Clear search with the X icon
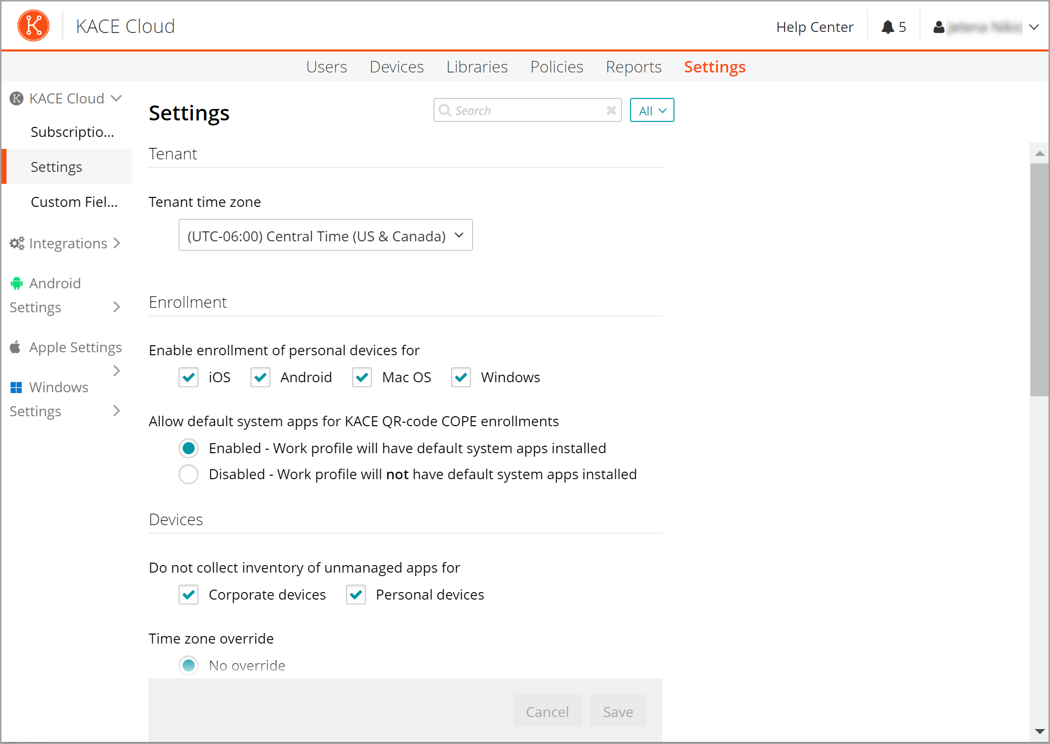 point(611,110)
